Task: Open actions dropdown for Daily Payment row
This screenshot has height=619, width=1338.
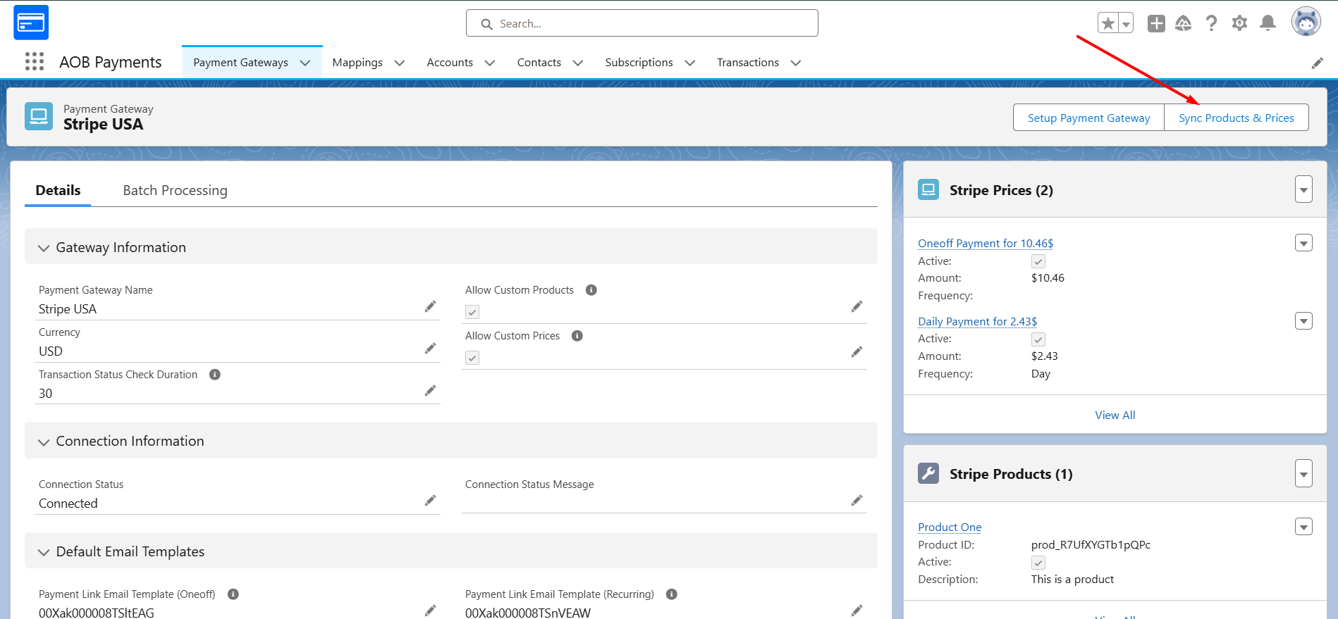Action: tap(1303, 321)
